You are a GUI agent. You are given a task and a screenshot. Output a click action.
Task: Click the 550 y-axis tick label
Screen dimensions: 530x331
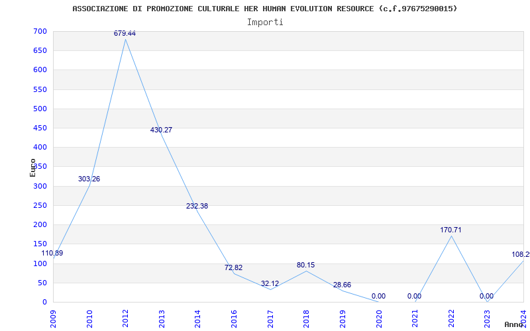click(x=40, y=89)
